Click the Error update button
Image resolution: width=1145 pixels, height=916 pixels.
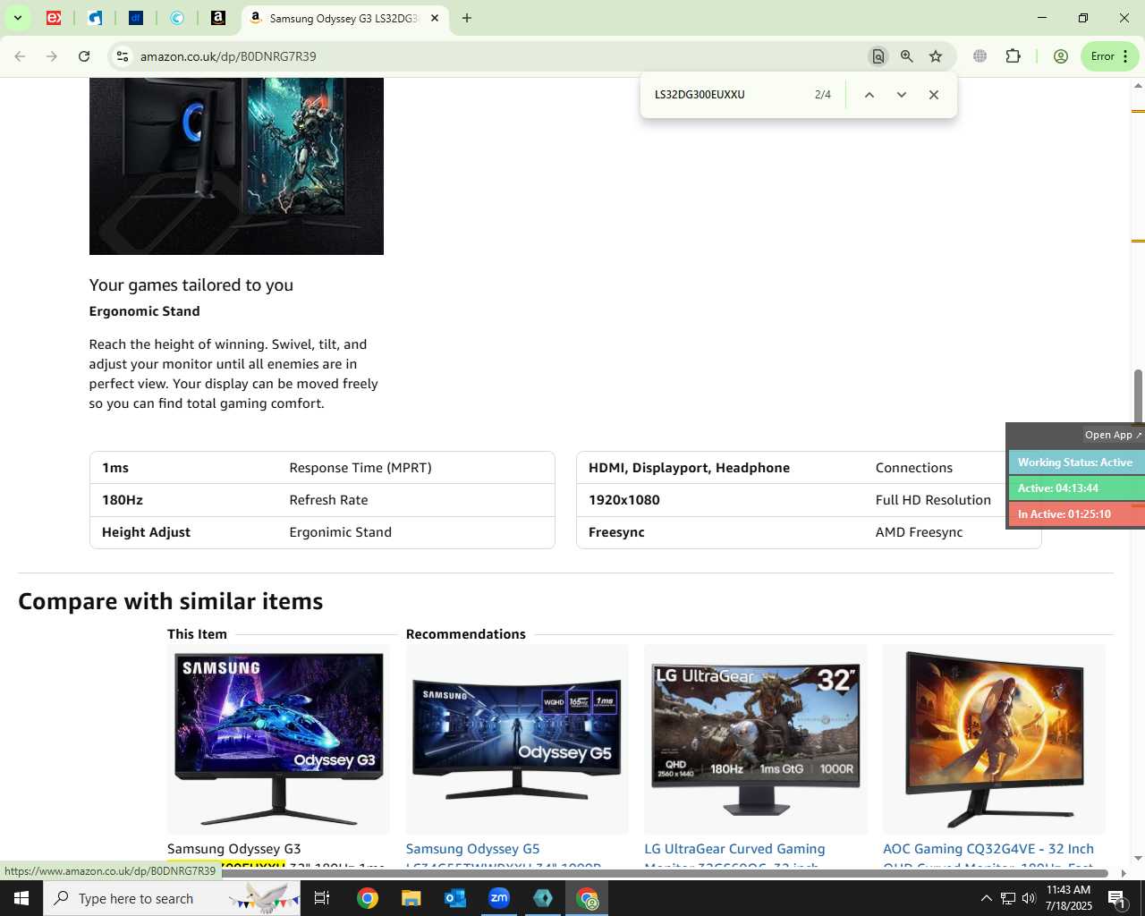click(1109, 56)
